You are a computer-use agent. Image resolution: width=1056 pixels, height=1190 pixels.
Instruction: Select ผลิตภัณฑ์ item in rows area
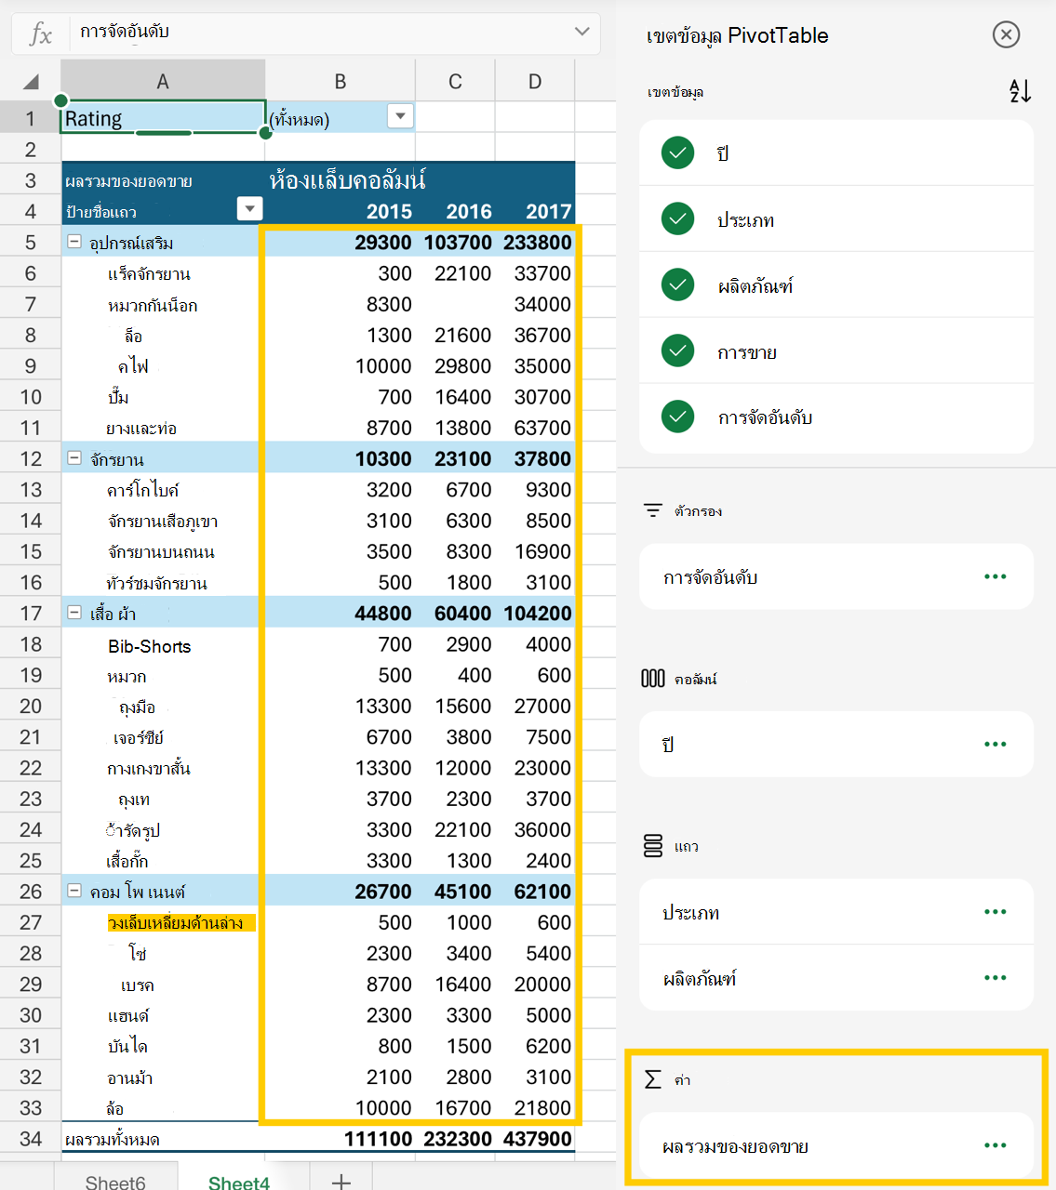[835, 978]
